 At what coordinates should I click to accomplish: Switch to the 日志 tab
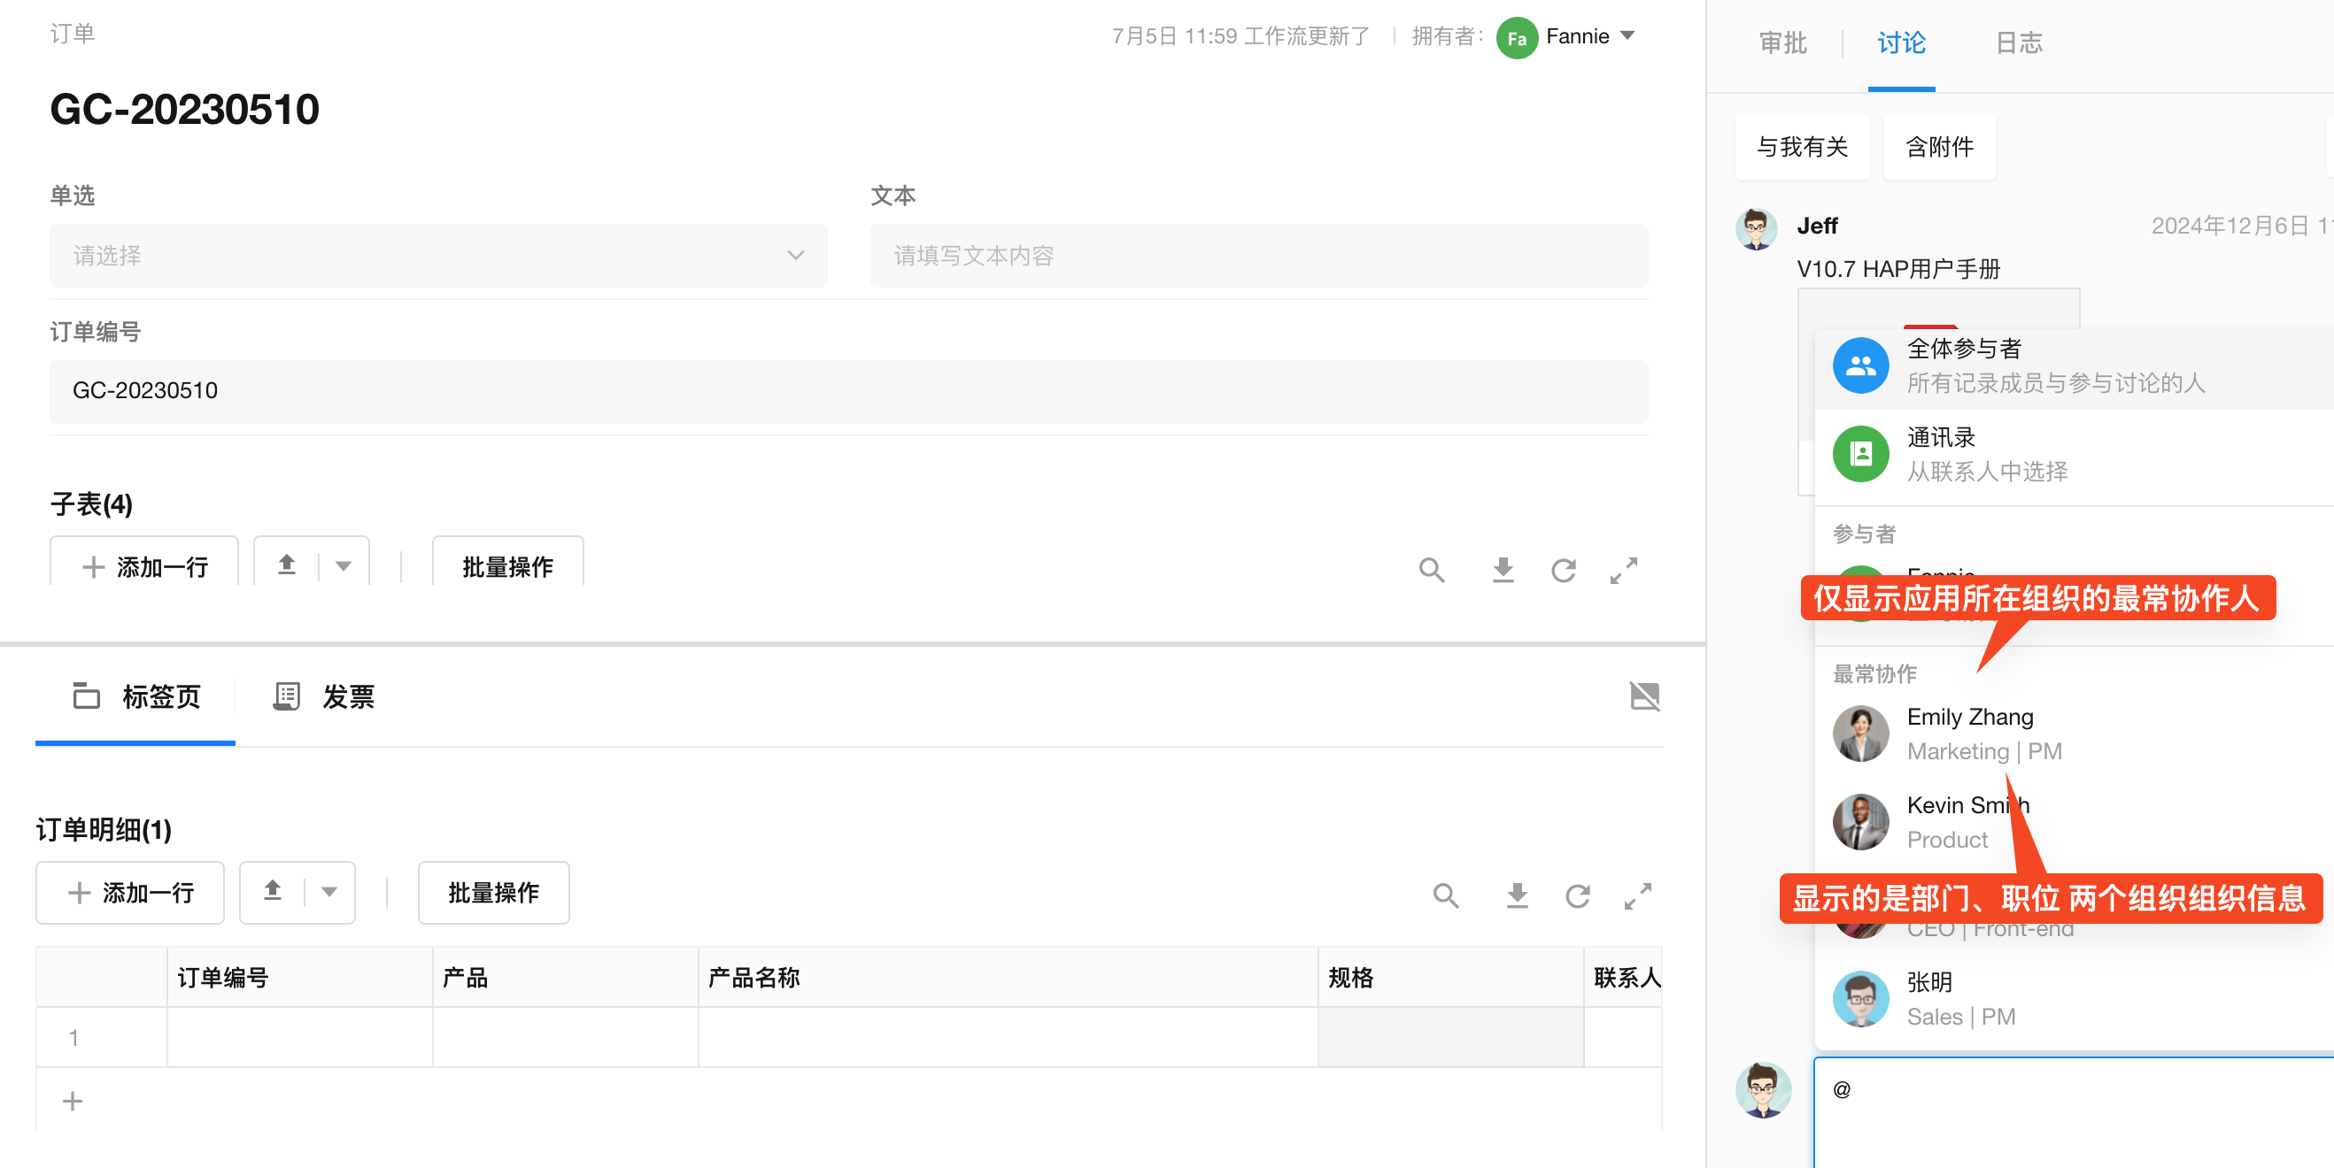(x=2018, y=42)
